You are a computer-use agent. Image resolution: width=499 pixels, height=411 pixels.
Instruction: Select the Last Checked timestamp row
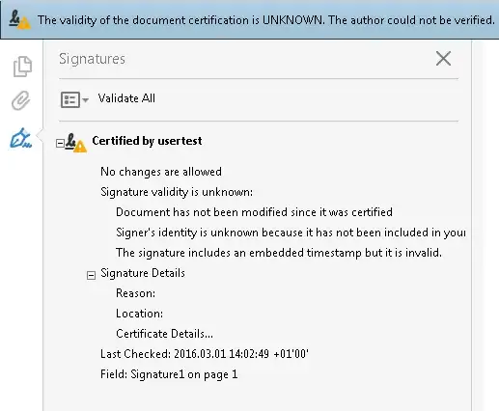[205, 354]
